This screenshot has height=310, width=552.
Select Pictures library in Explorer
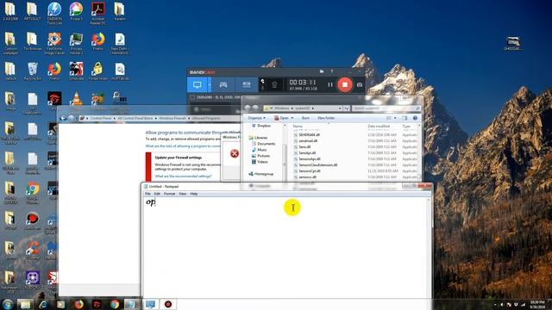tap(260, 156)
